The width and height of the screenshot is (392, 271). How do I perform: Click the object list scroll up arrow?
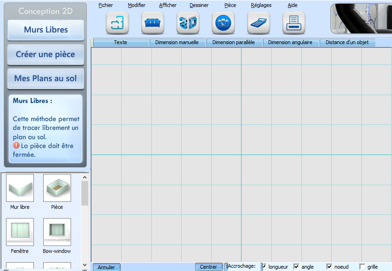tap(85, 177)
